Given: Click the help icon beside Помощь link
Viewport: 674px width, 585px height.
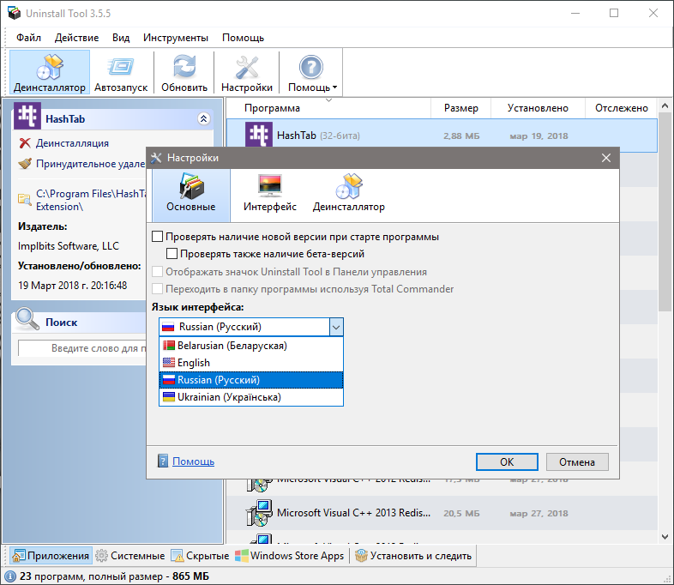Looking at the screenshot, I should (163, 461).
